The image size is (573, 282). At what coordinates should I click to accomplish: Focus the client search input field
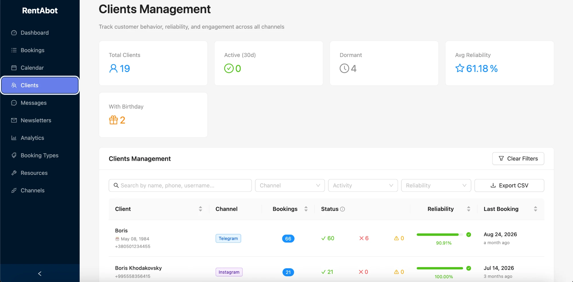[x=180, y=185]
